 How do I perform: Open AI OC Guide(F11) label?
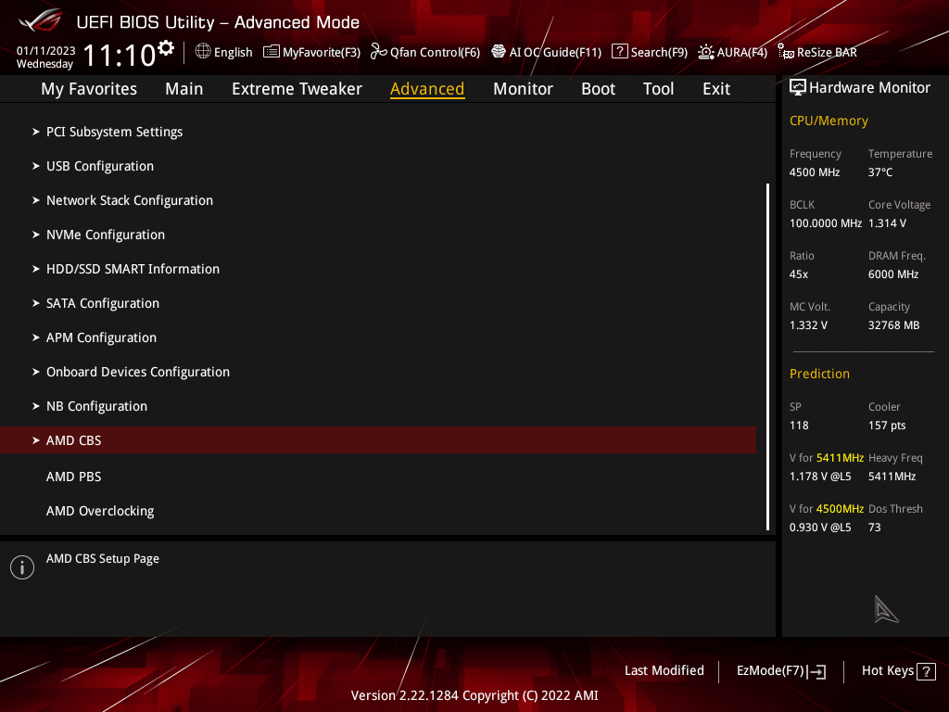coord(555,53)
